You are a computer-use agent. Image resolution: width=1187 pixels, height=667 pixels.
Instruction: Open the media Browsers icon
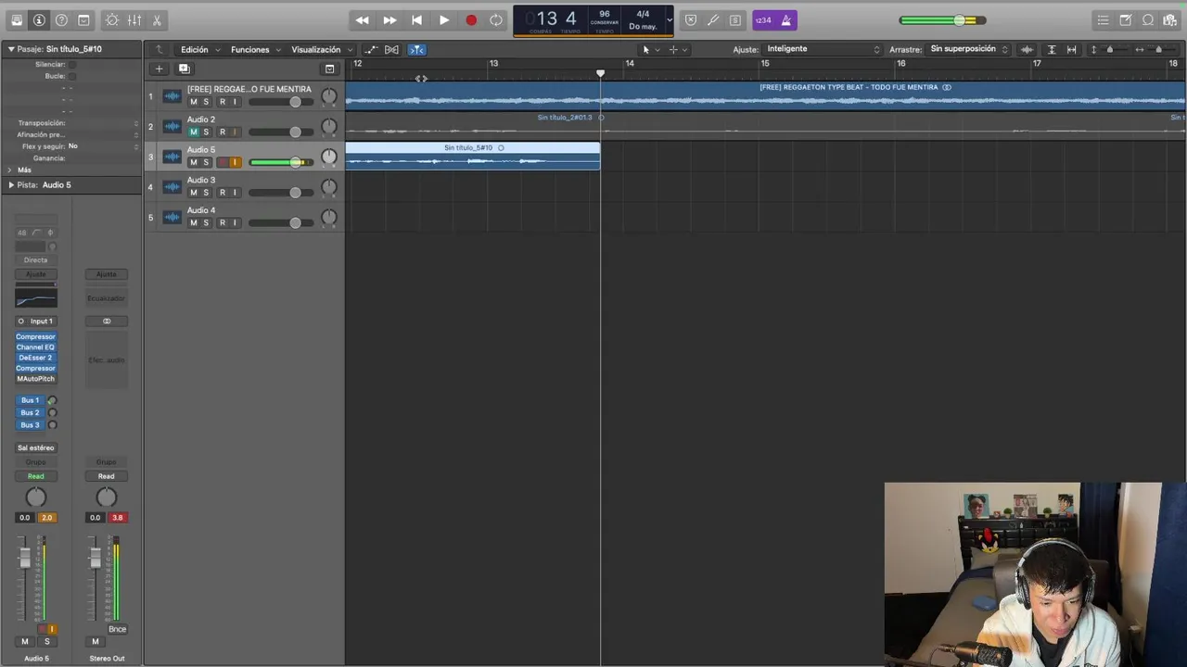tap(1169, 20)
